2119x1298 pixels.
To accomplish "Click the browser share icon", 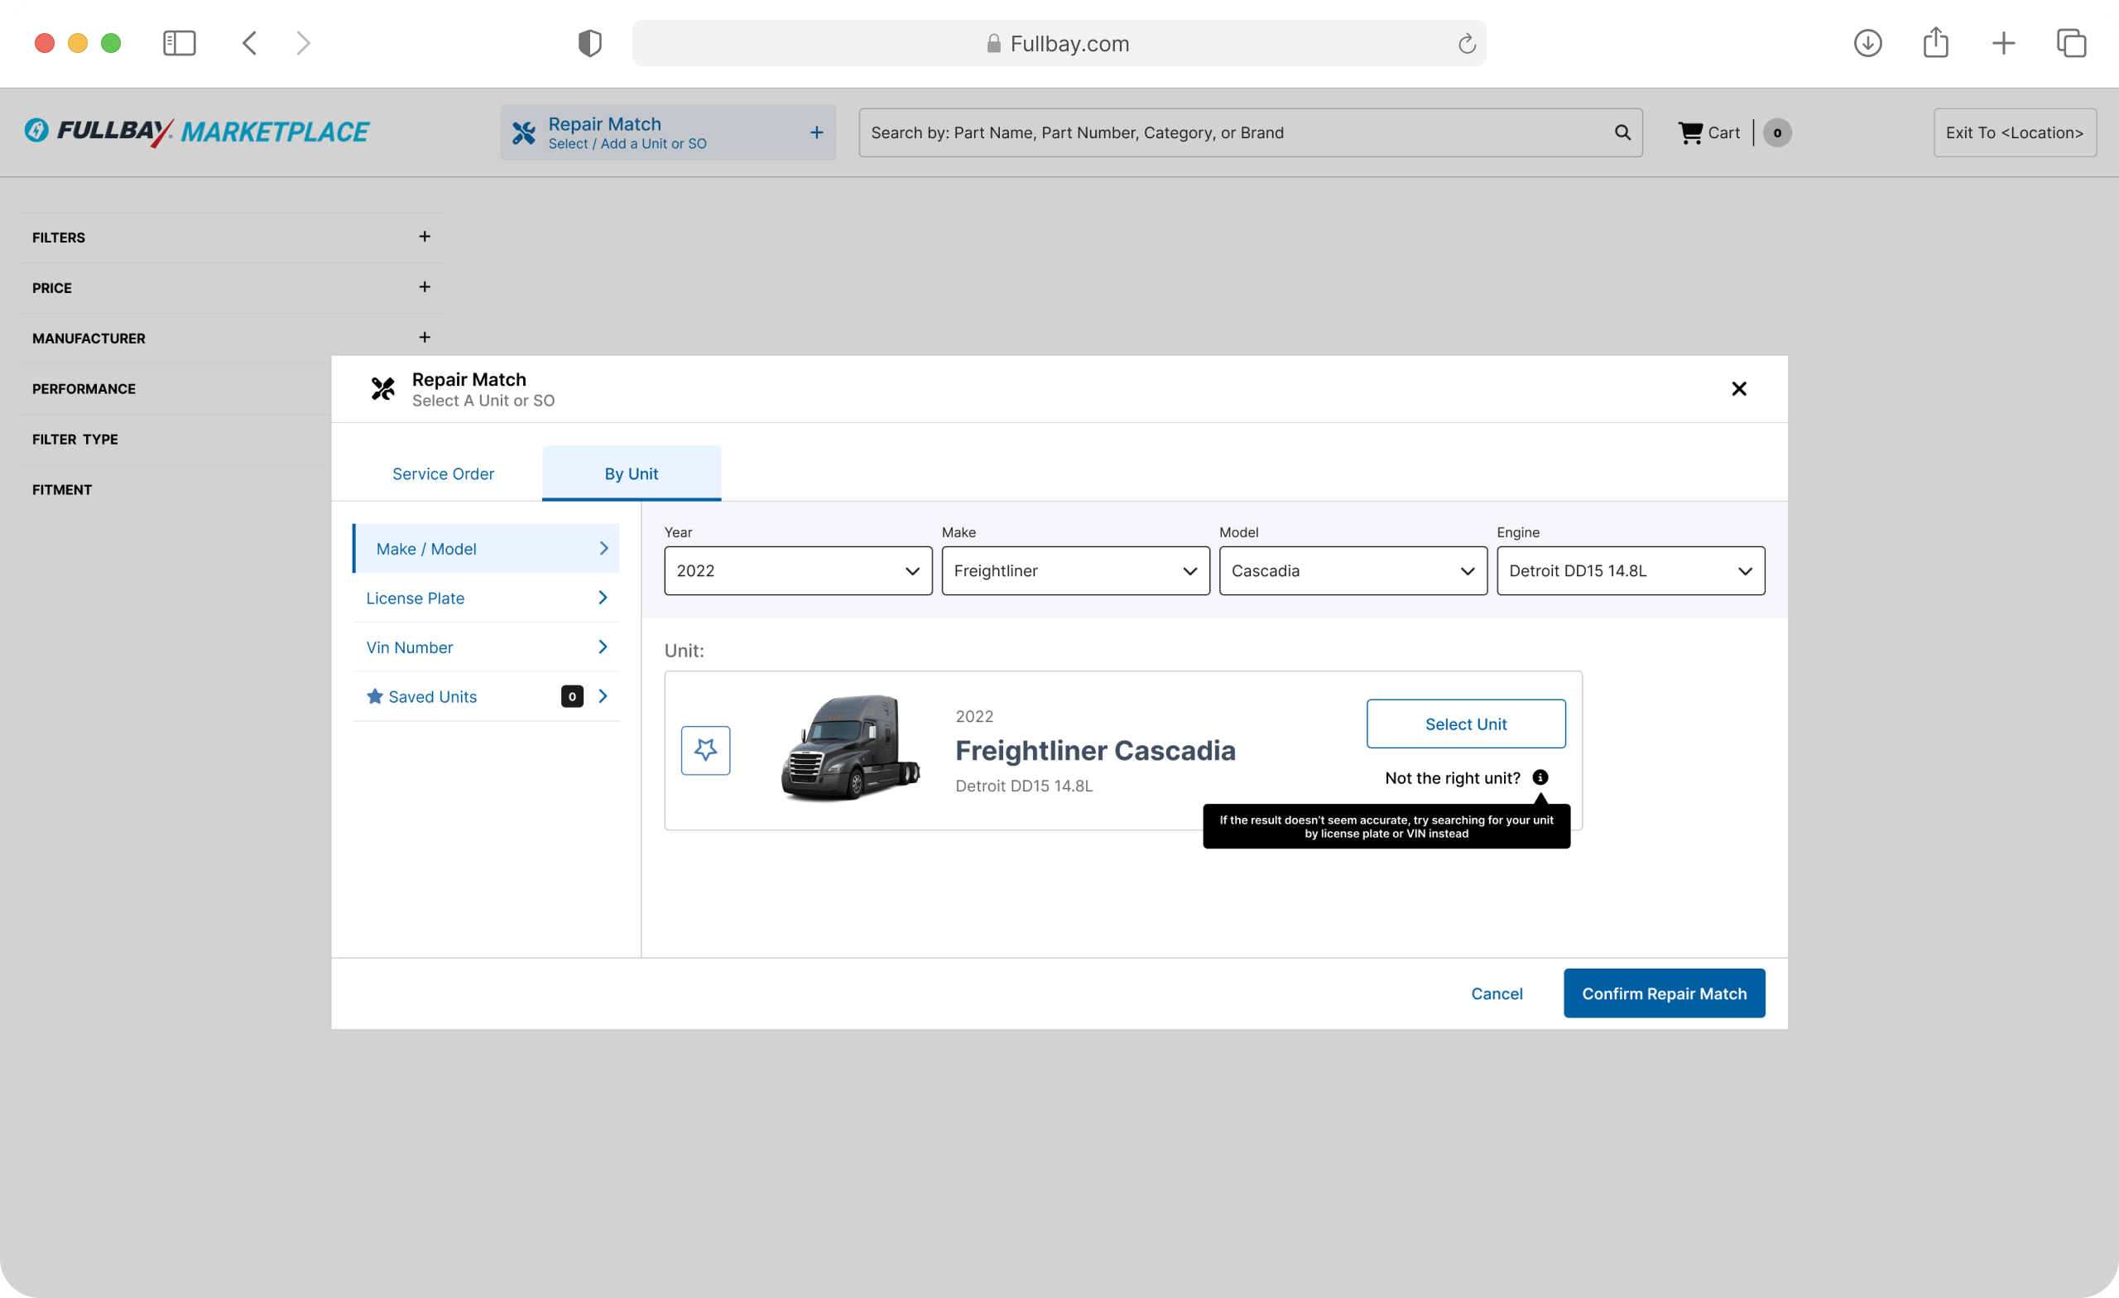I will pyautogui.click(x=1936, y=43).
